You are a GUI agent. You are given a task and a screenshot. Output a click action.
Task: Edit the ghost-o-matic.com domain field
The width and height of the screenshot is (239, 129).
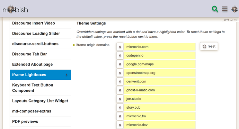pyautogui.click(x=160, y=90)
